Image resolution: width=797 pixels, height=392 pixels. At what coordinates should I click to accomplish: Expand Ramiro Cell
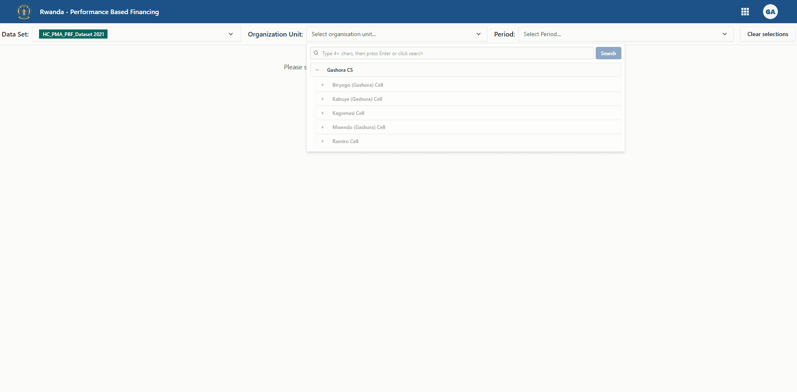tap(323, 141)
